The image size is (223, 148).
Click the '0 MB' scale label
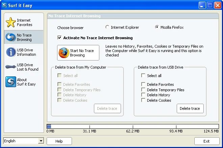[50, 131]
